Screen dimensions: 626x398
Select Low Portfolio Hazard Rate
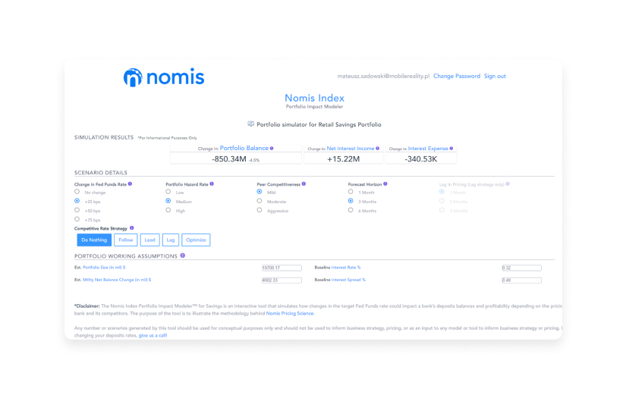(x=168, y=192)
